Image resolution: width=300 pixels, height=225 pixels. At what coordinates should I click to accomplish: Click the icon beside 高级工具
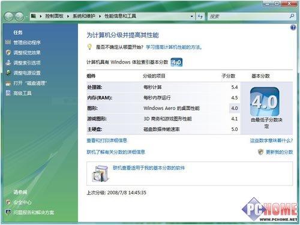tap(8, 93)
